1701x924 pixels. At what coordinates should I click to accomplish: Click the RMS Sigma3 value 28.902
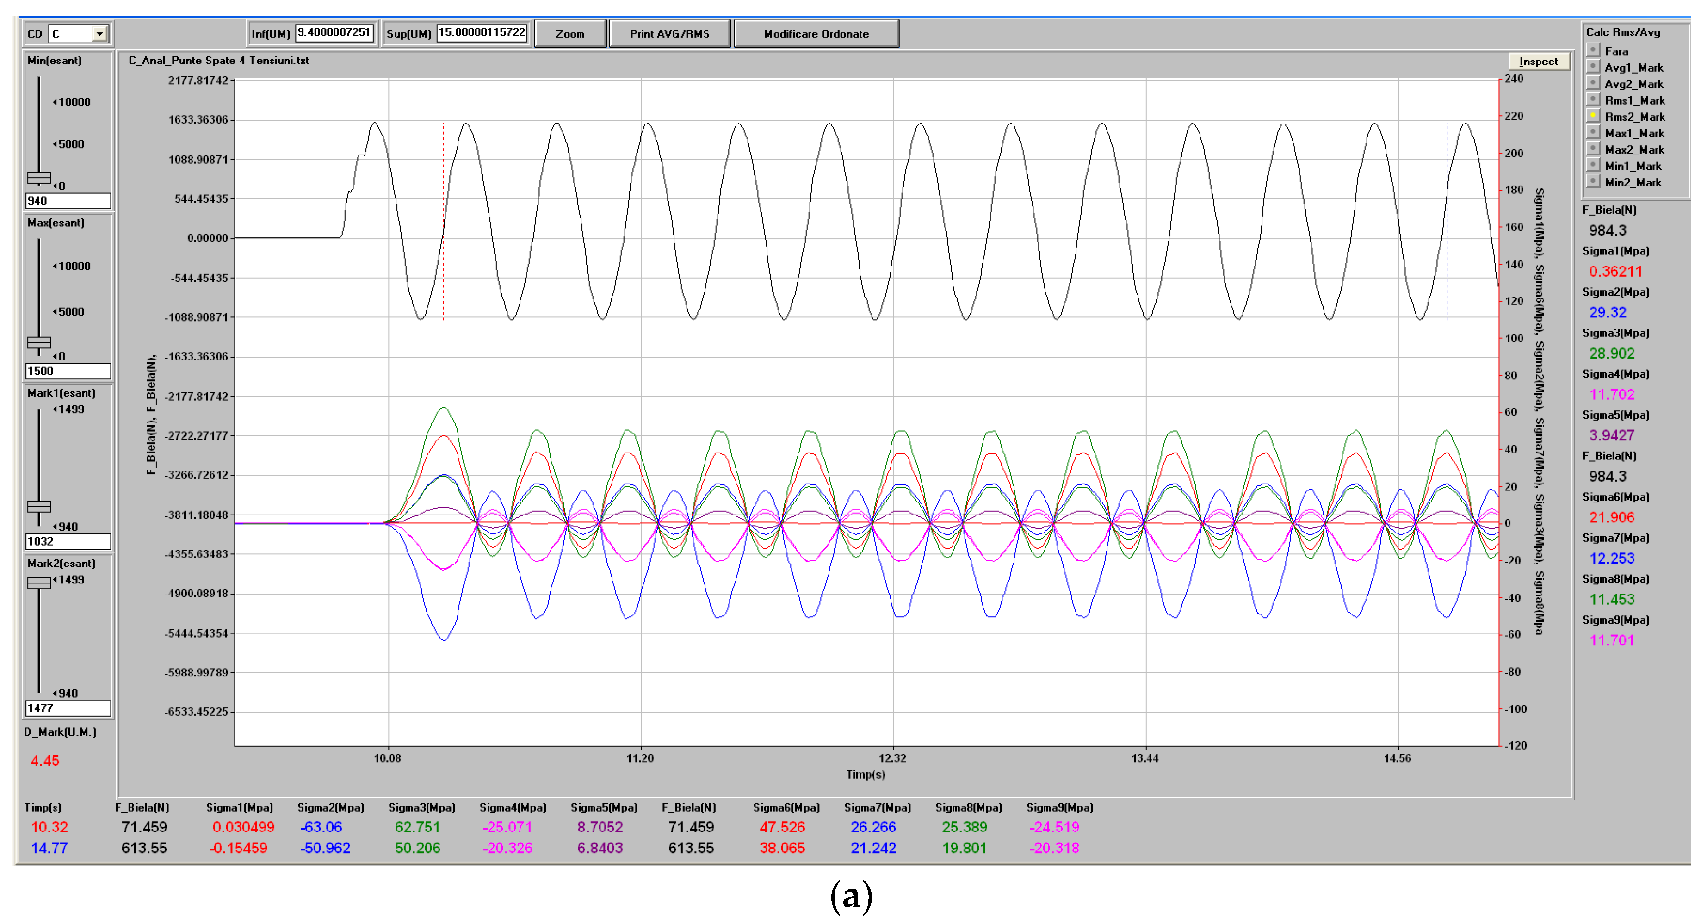1612,353
